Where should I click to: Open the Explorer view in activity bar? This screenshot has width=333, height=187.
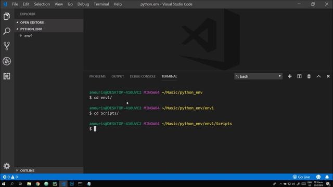pyautogui.click(x=7, y=16)
